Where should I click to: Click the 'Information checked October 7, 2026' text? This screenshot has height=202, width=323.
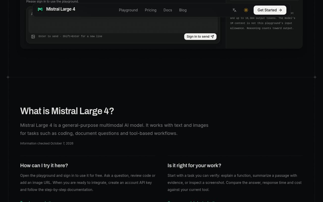coord(47,143)
